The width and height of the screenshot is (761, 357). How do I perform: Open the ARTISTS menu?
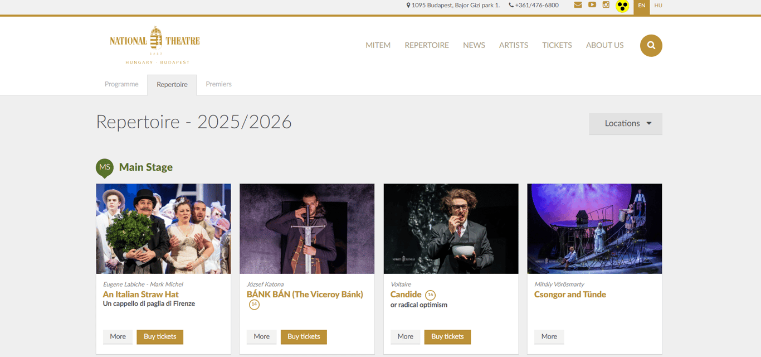514,45
